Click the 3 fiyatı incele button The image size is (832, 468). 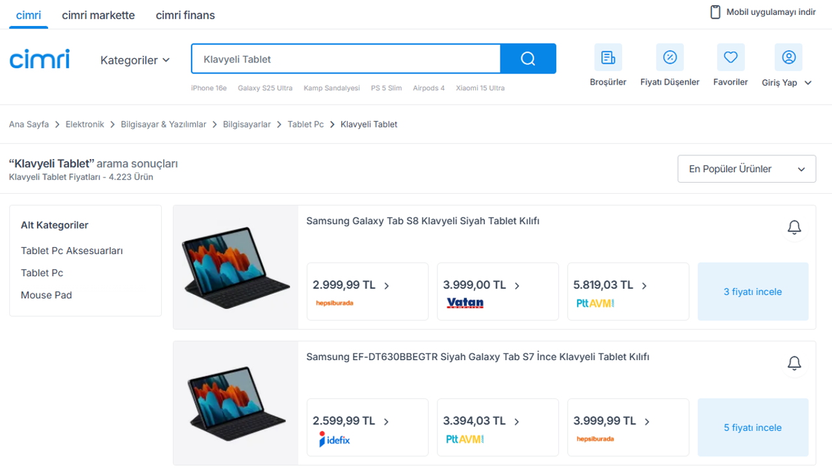pos(753,292)
